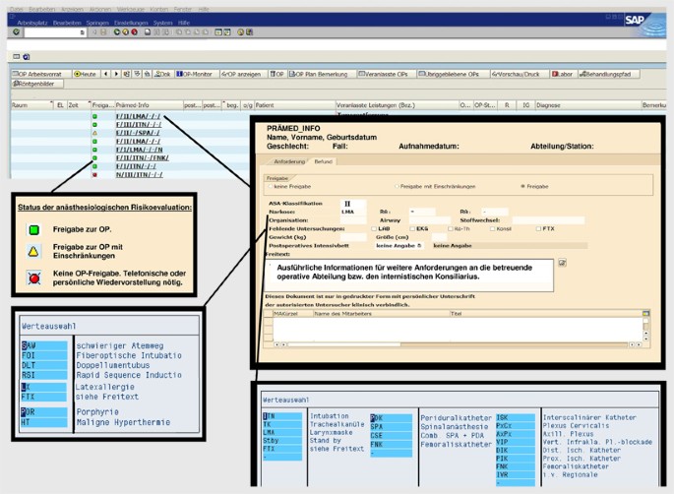Click the Vorschau/Druck print preview button

(x=519, y=74)
